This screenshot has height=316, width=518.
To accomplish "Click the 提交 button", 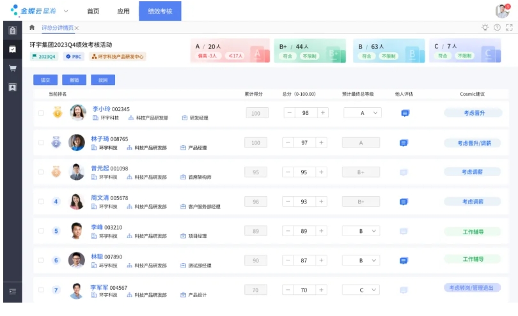I will [45, 80].
